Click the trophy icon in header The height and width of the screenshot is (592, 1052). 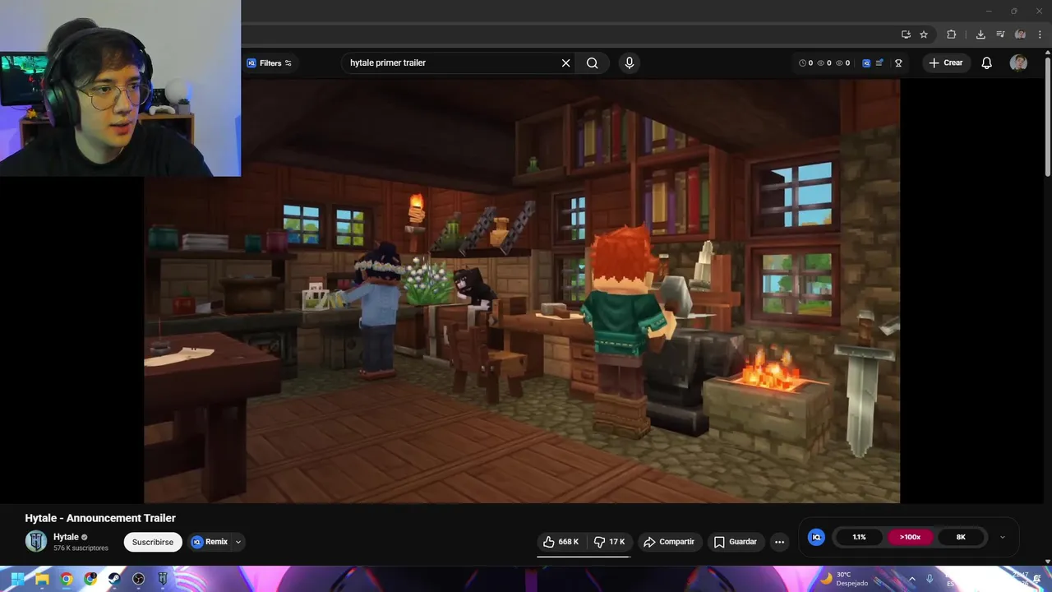[x=898, y=62]
